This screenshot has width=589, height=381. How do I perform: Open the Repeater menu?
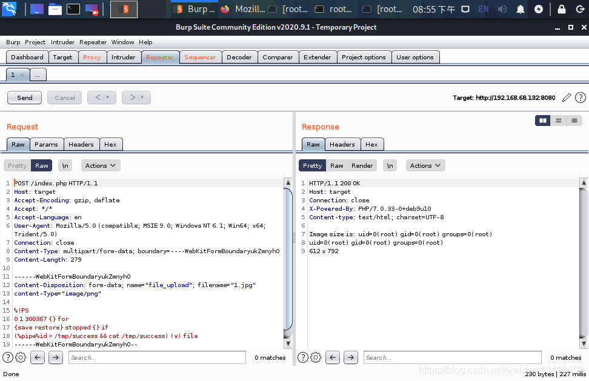pyautogui.click(x=93, y=42)
